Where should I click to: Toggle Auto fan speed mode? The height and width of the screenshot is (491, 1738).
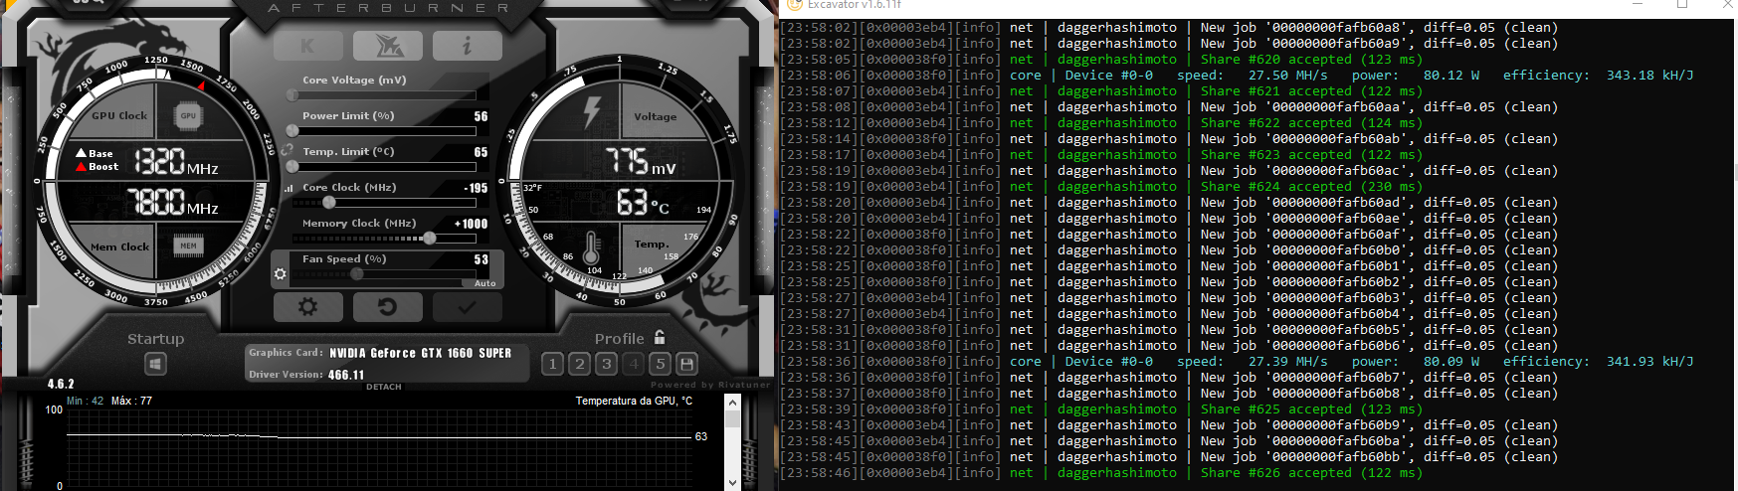click(x=484, y=283)
